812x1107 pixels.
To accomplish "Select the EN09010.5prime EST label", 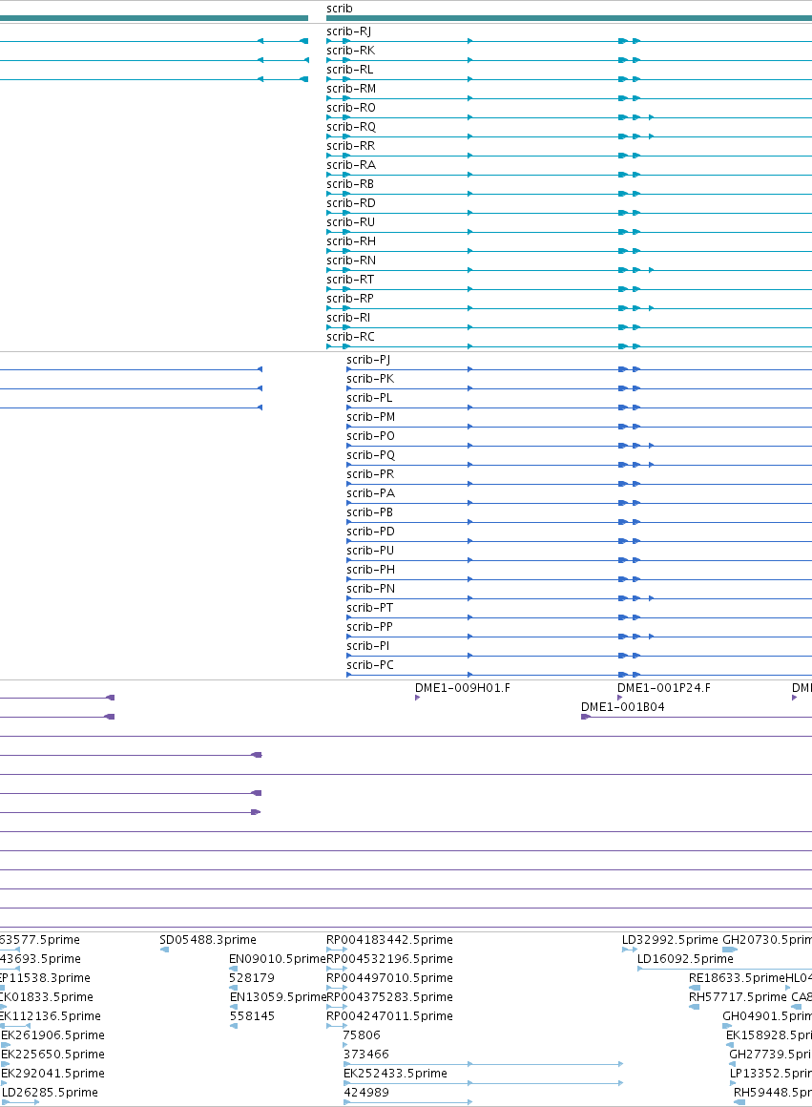I will 278,959.
